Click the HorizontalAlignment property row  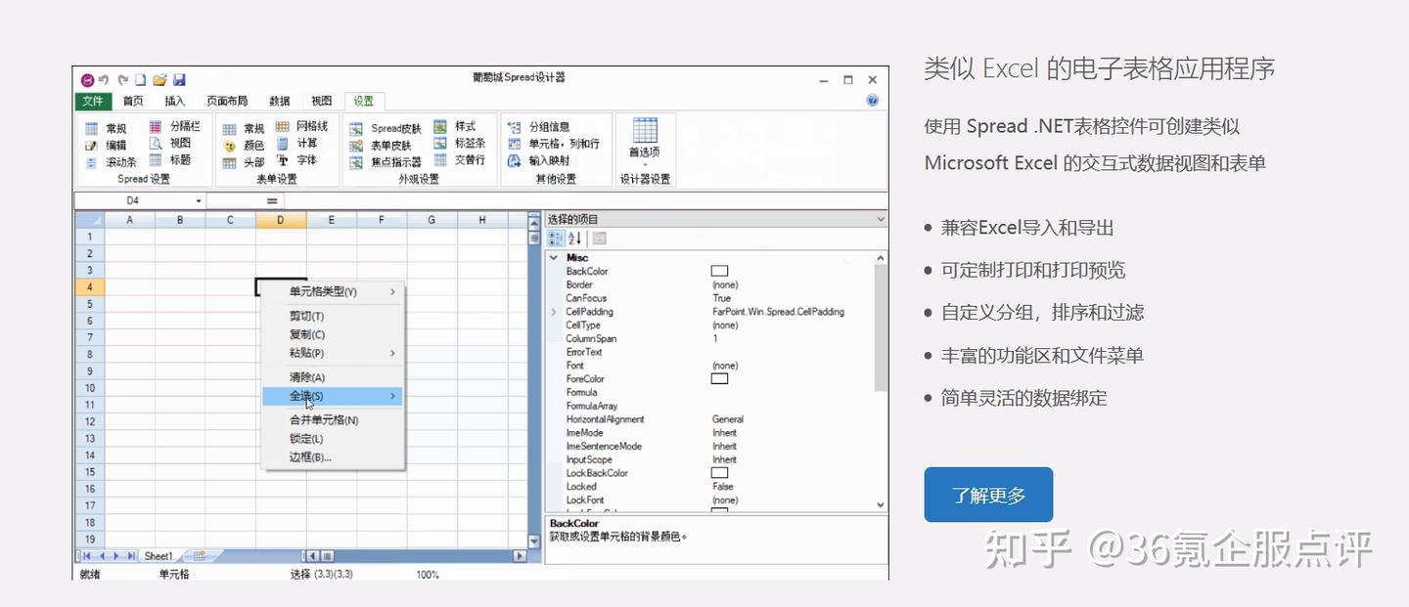(x=710, y=419)
